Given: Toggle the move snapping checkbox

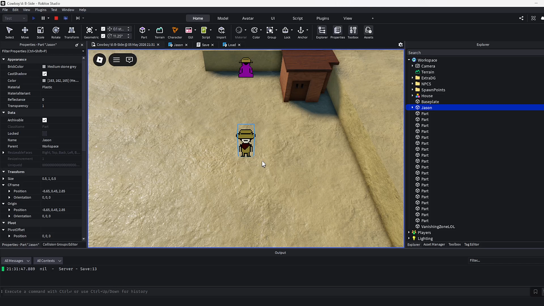Looking at the screenshot, I should click(x=103, y=29).
